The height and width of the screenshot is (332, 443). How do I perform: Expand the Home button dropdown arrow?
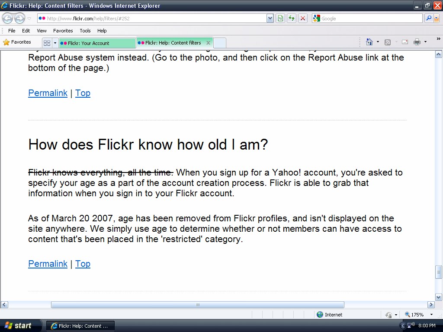378,42
